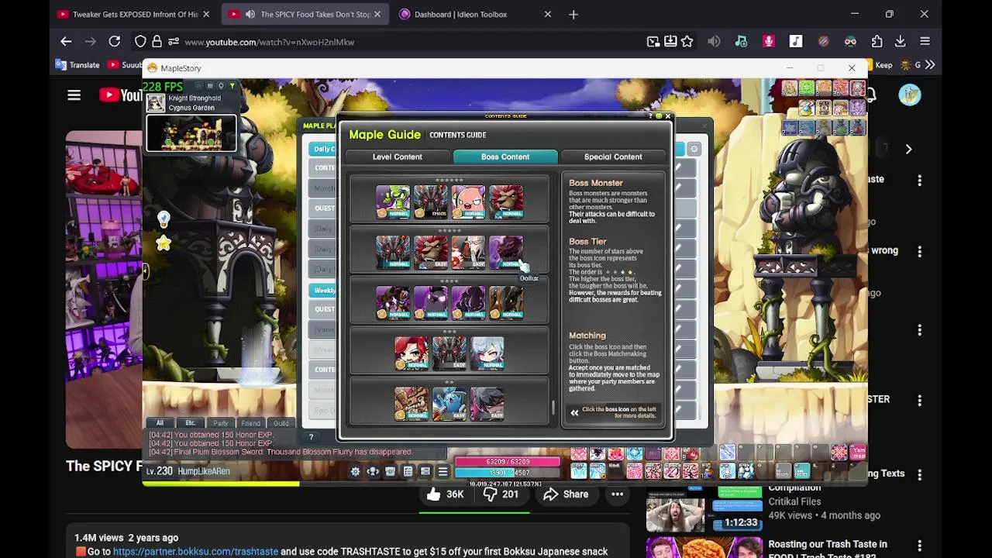
Task: Click the browser address bar URL field
Action: click(x=411, y=42)
